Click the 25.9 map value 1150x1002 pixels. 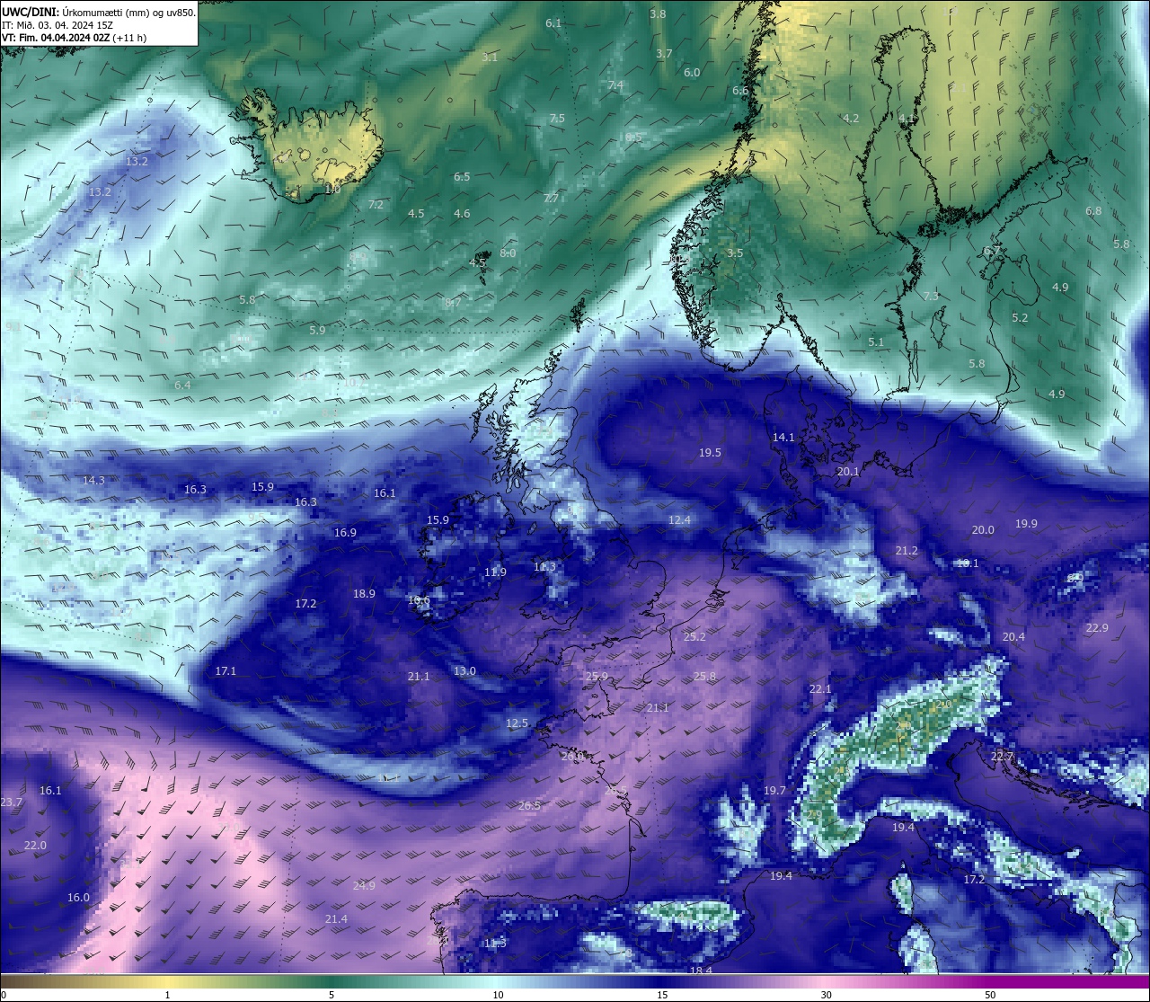pyautogui.click(x=597, y=676)
